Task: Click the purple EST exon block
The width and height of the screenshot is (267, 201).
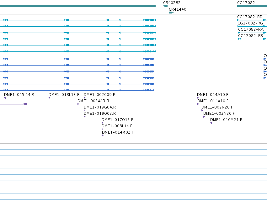Action: [x=25, y=104]
